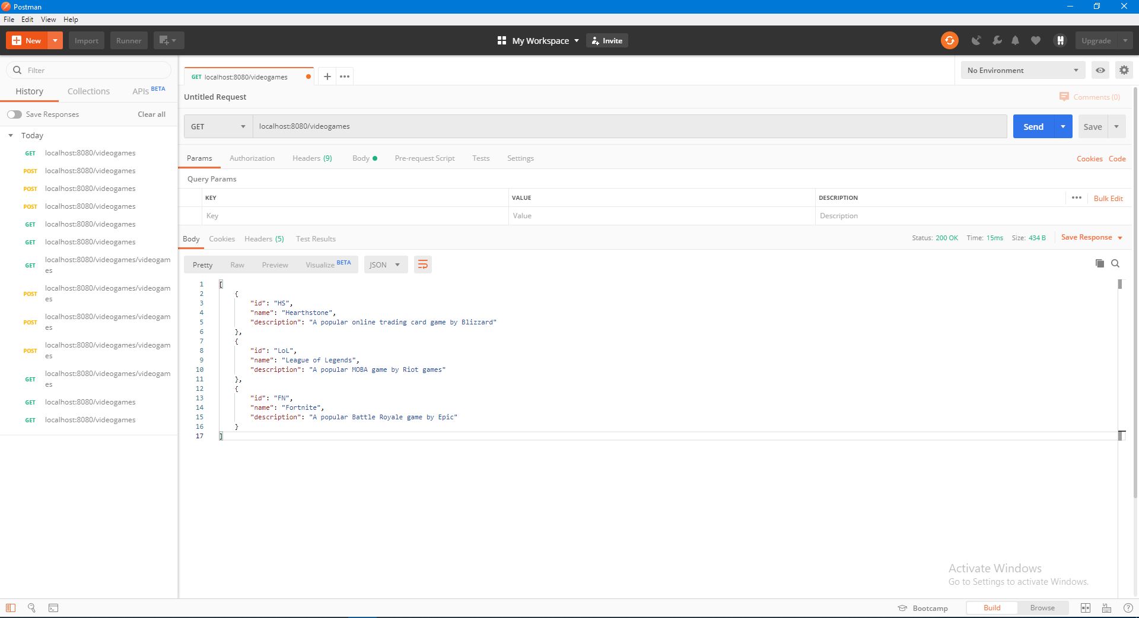This screenshot has height=618, width=1139.
Task: Open the Help menu
Action: [71, 20]
